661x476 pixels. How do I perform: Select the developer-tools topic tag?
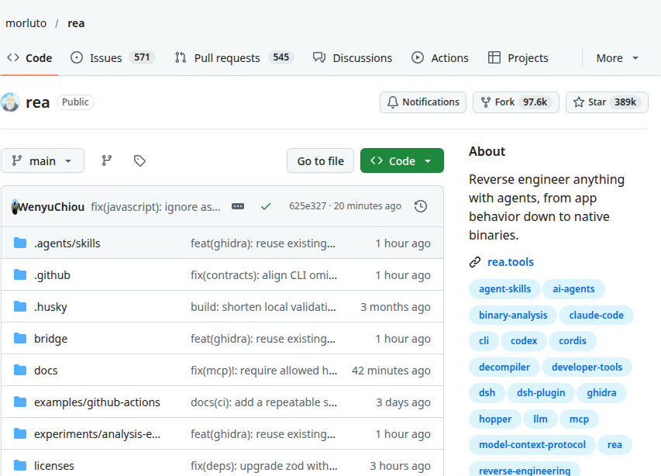pyautogui.click(x=587, y=367)
